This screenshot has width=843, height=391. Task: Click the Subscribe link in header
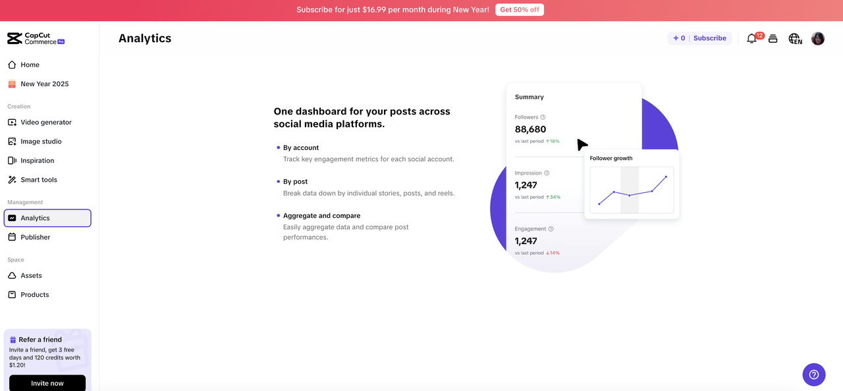[709, 38]
